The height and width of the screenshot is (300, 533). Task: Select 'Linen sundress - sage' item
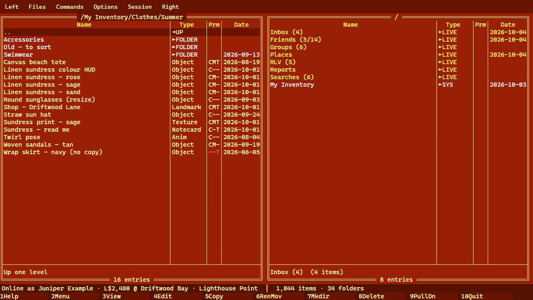132,85
